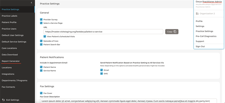The width and height of the screenshot is (225, 103).
Task: Click the Fax Settings heading
Action: point(47,86)
